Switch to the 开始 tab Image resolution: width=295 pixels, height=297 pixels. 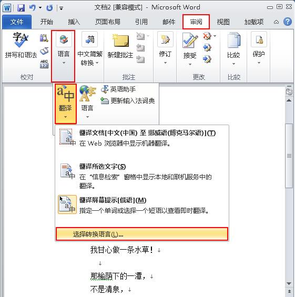point(46,22)
